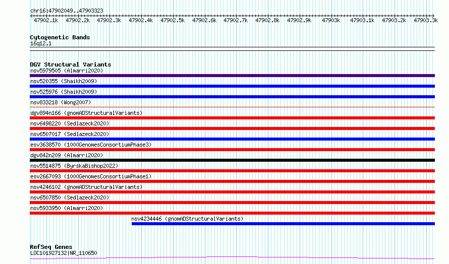Click the 47903k ruler tick label
The width and height of the screenshot is (449, 264).
331,20
